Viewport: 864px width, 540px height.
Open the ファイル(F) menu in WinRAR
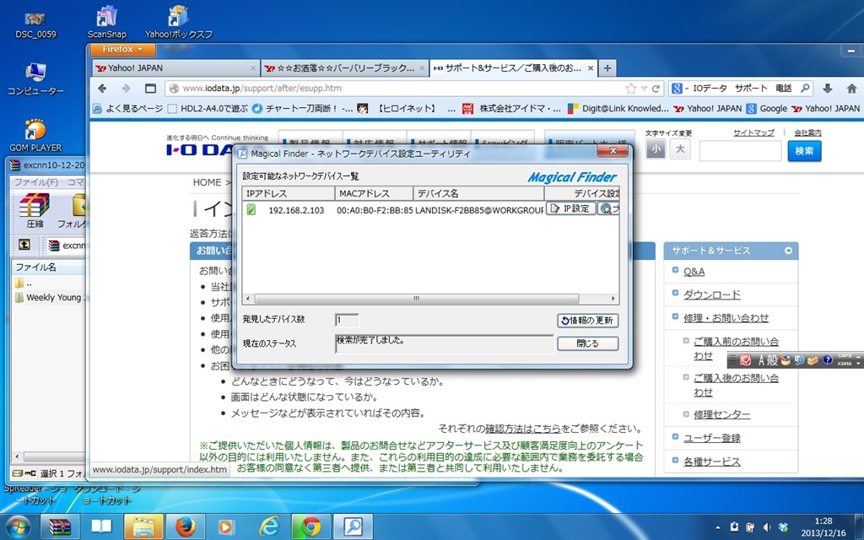[x=35, y=182]
